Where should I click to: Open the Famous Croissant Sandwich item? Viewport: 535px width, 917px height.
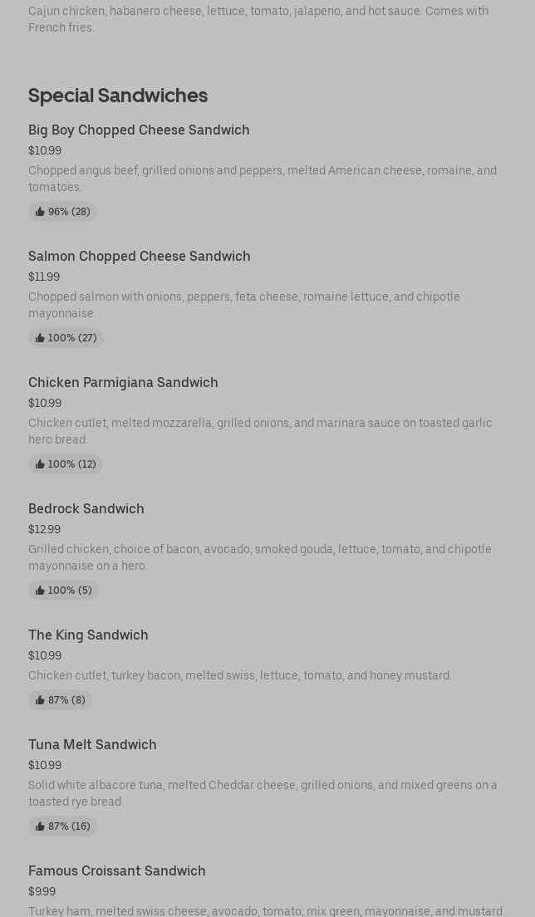point(116,870)
